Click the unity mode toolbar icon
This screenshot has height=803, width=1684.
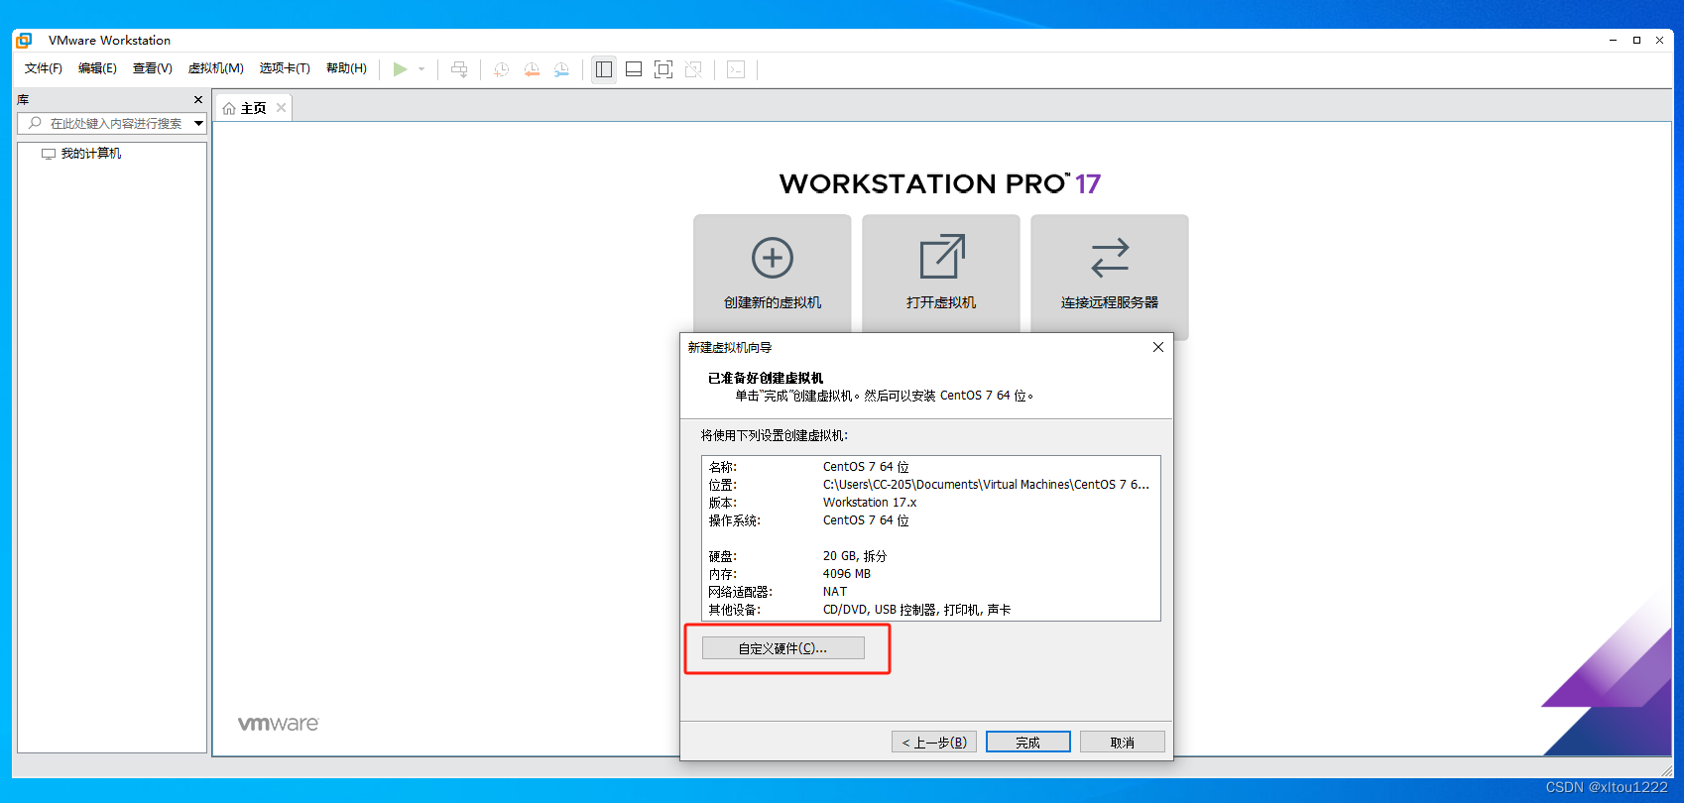(x=693, y=69)
